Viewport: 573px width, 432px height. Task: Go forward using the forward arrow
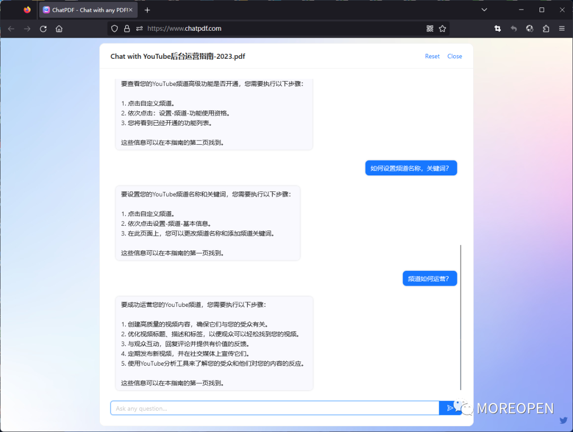pos(27,29)
